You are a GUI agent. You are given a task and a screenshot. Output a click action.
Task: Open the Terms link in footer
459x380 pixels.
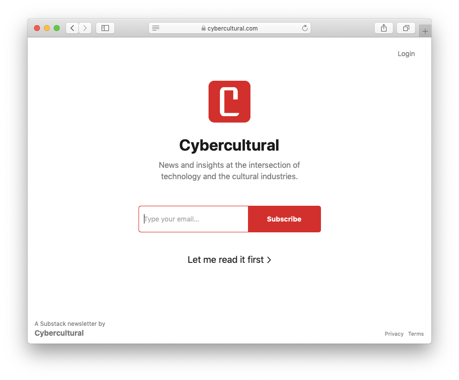416,334
